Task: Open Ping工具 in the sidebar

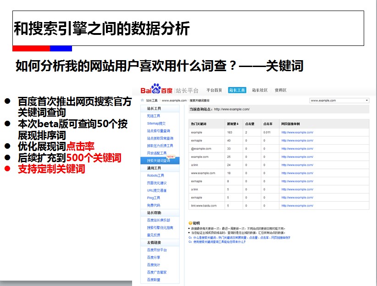Action: (153, 198)
